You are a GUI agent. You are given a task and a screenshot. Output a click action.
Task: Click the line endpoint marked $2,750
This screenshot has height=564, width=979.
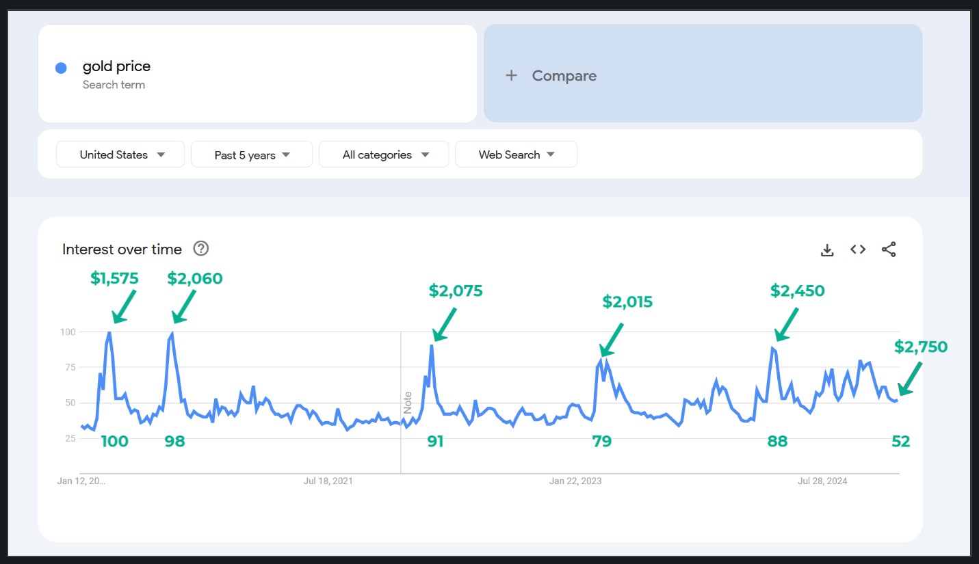(x=896, y=401)
